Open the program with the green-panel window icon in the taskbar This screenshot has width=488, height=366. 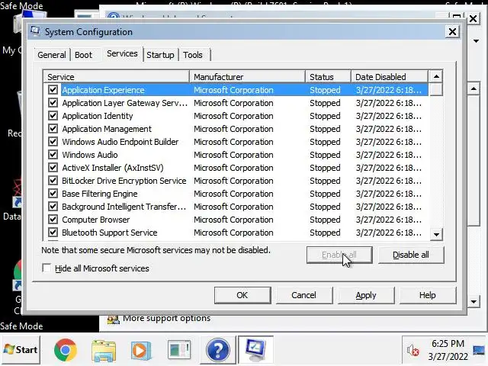pyautogui.click(x=179, y=350)
